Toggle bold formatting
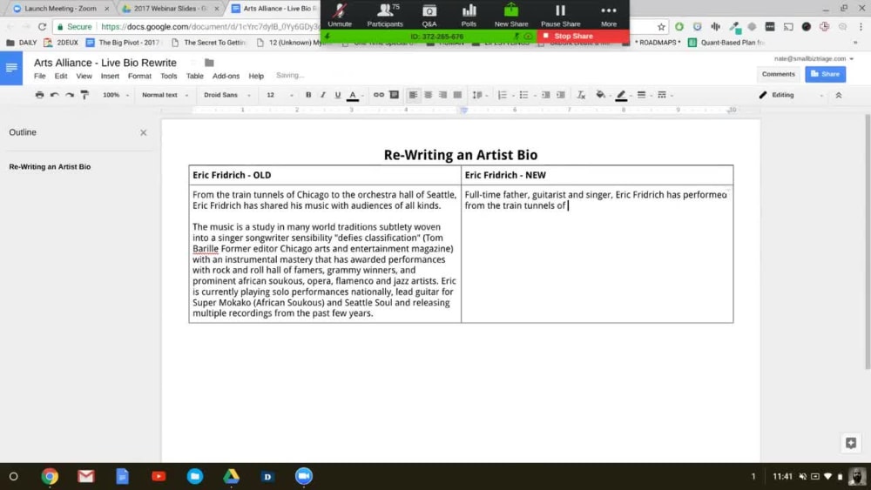The height and width of the screenshot is (490, 871). (308, 95)
